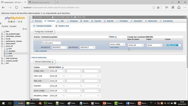Switch to SQL tab
The width and height of the screenshot is (188, 106).
61,21
